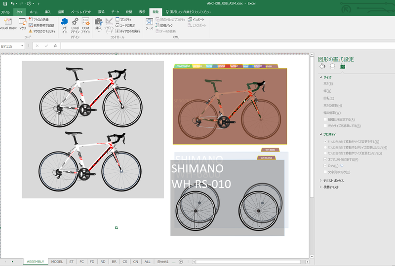This screenshot has width=395, height=266.
Task: Collapse the サイズ section
Action: point(321,77)
